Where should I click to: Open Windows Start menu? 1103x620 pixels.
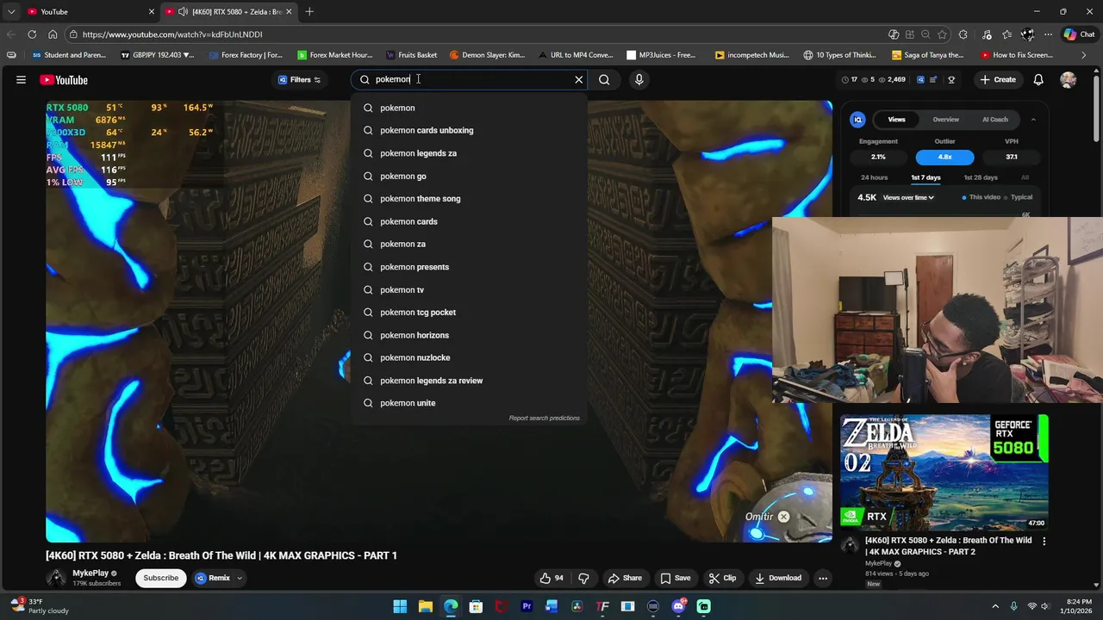click(x=400, y=606)
